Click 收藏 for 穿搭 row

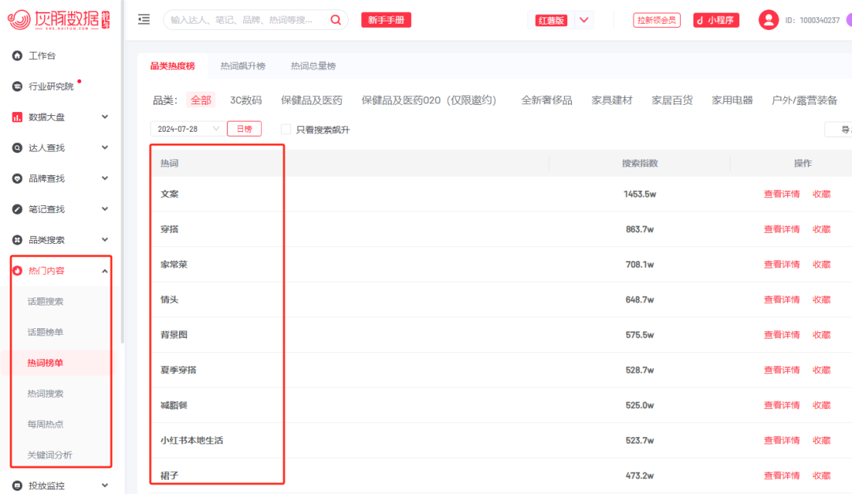point(821,230)
